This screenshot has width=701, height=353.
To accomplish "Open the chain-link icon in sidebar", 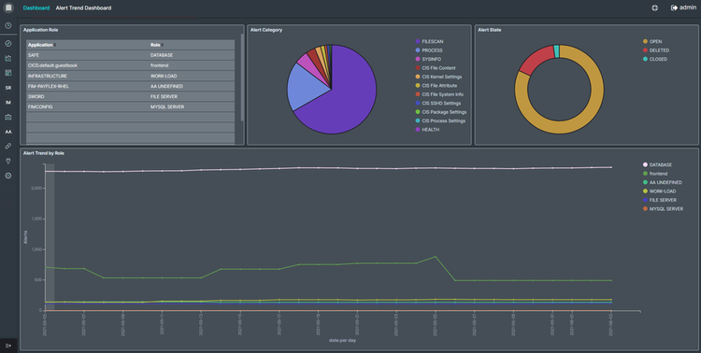I will point(8,146).
